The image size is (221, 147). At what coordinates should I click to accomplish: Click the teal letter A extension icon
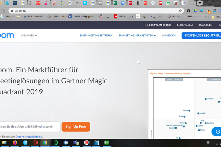(x=202, y=11)
